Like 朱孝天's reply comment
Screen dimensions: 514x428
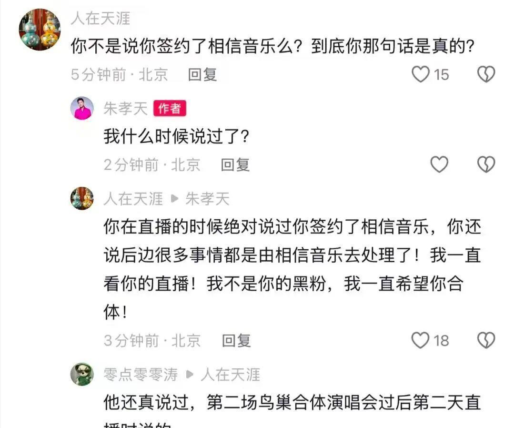tap(439, 164)
